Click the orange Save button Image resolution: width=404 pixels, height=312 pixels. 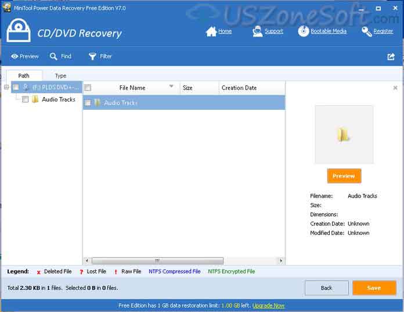(374, 288)
